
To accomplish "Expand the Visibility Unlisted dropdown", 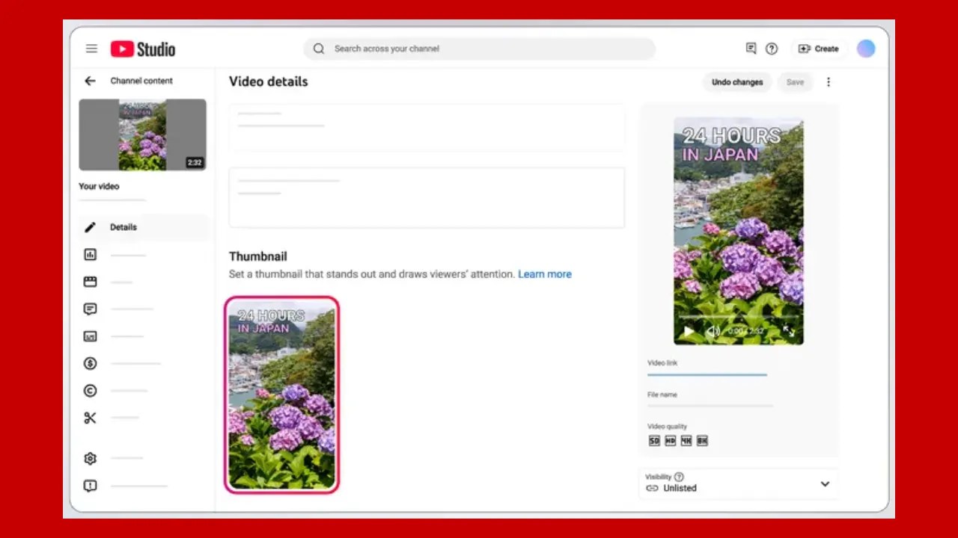I will click(825, 483).
